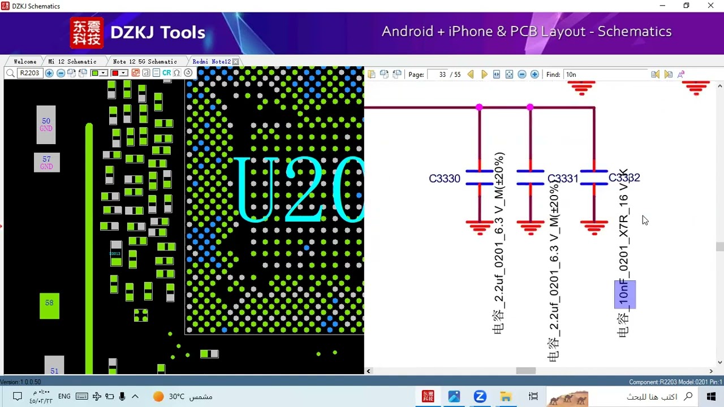Click the pad numbered 51
Image resolution: width=724 pixels, height=407 pixels.
click(x=54, y=365)
